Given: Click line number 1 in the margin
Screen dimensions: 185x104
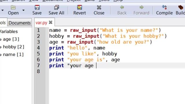Looking at the screenshot, I should point(38,30).
